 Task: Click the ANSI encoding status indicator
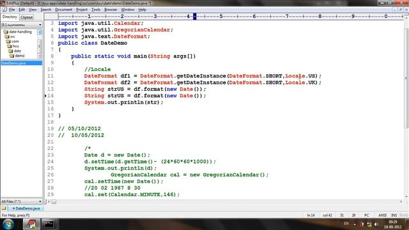coord(382,215)
